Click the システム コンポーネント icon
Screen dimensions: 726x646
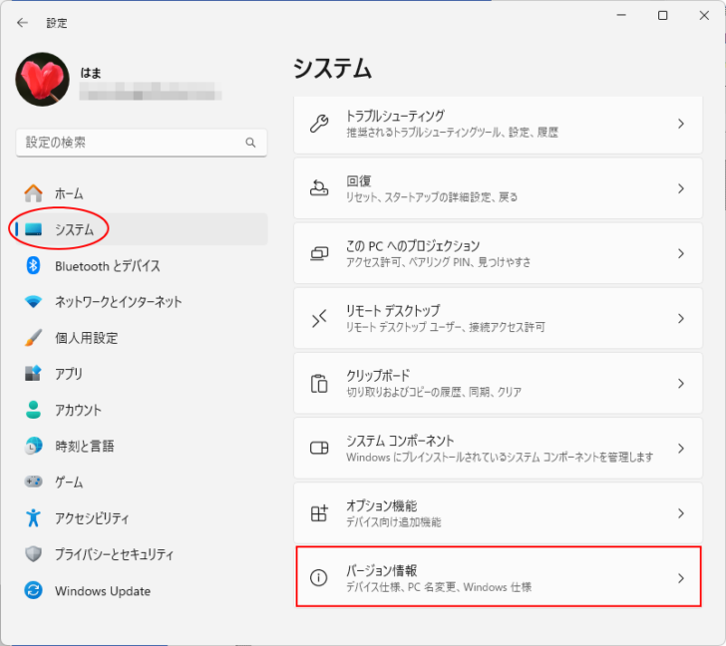tap(319, 448)
